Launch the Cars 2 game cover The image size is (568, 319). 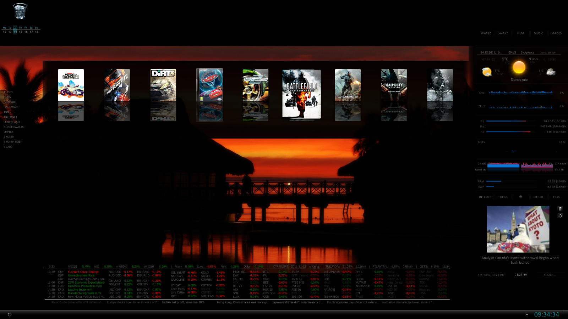point(210,85)
